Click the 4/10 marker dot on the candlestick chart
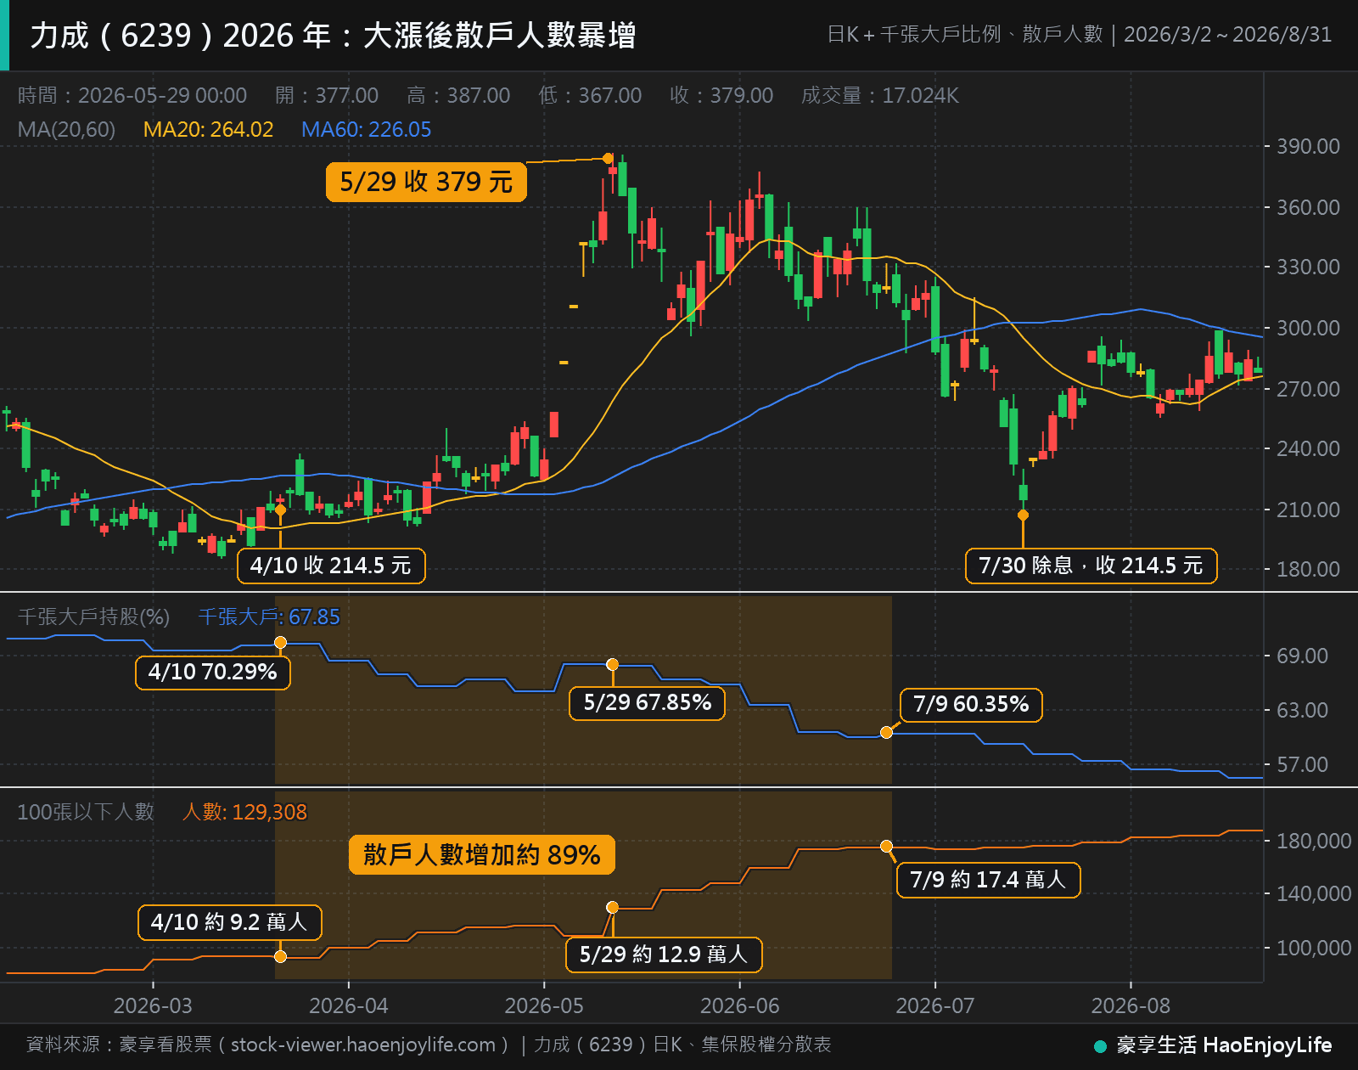This screenshot has height=1070, width=1358. click(280, 510)
